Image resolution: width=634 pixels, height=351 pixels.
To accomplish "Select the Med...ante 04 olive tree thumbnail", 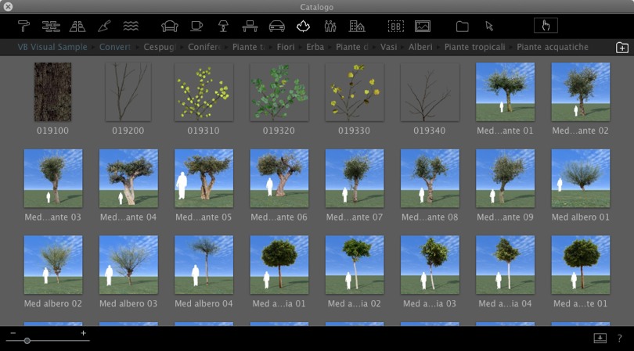I will point(128,178).
